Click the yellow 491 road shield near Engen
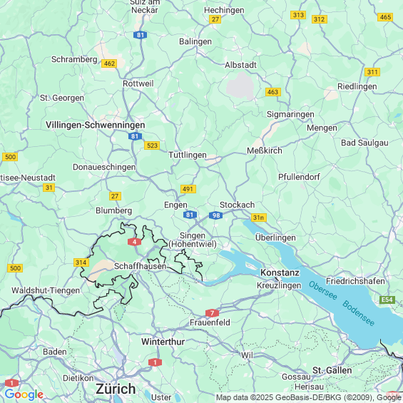 point(188,189)
